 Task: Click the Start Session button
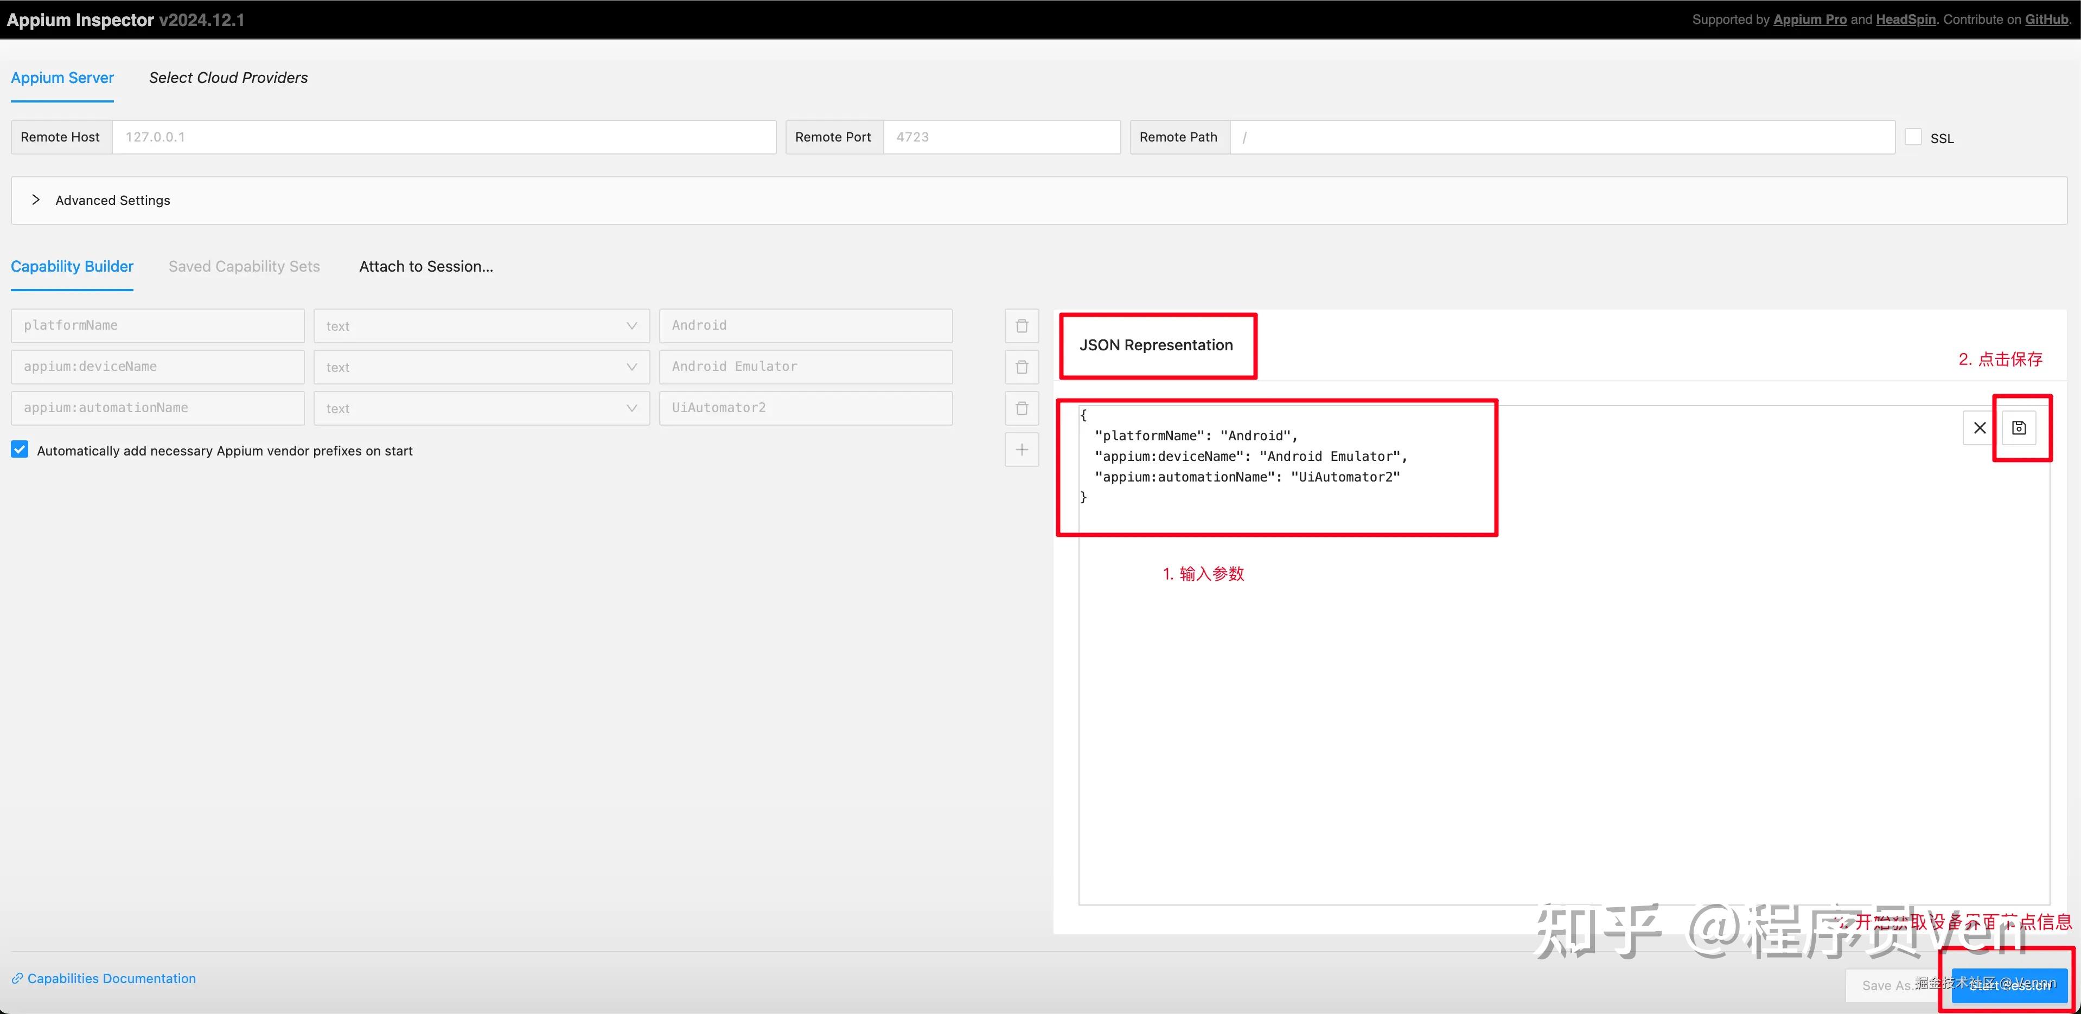pos(2009,985)
